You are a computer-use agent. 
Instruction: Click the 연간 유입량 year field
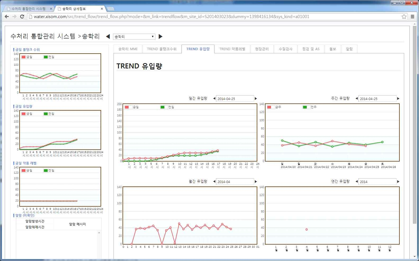[377, 182]
